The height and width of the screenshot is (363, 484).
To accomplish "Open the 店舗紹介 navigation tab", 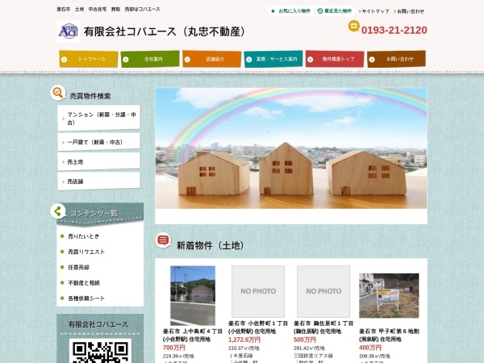I will click(211, 59).
